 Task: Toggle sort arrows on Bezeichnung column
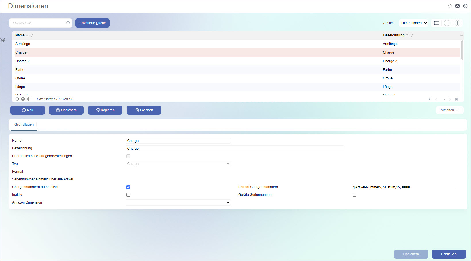(x=407, y=35)
